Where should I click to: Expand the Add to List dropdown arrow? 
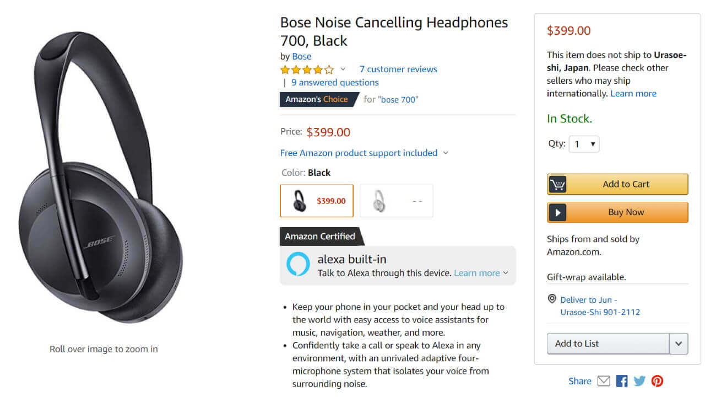679,344
